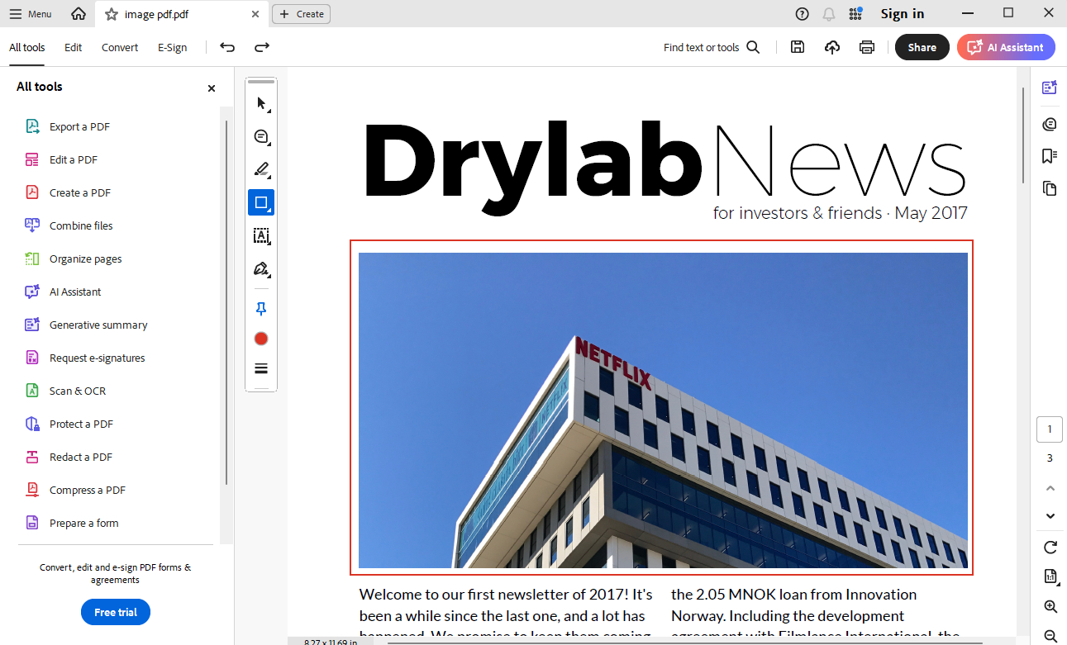Click the Share button
Screen dimensions: 1067x645
[x=922, y=47]
